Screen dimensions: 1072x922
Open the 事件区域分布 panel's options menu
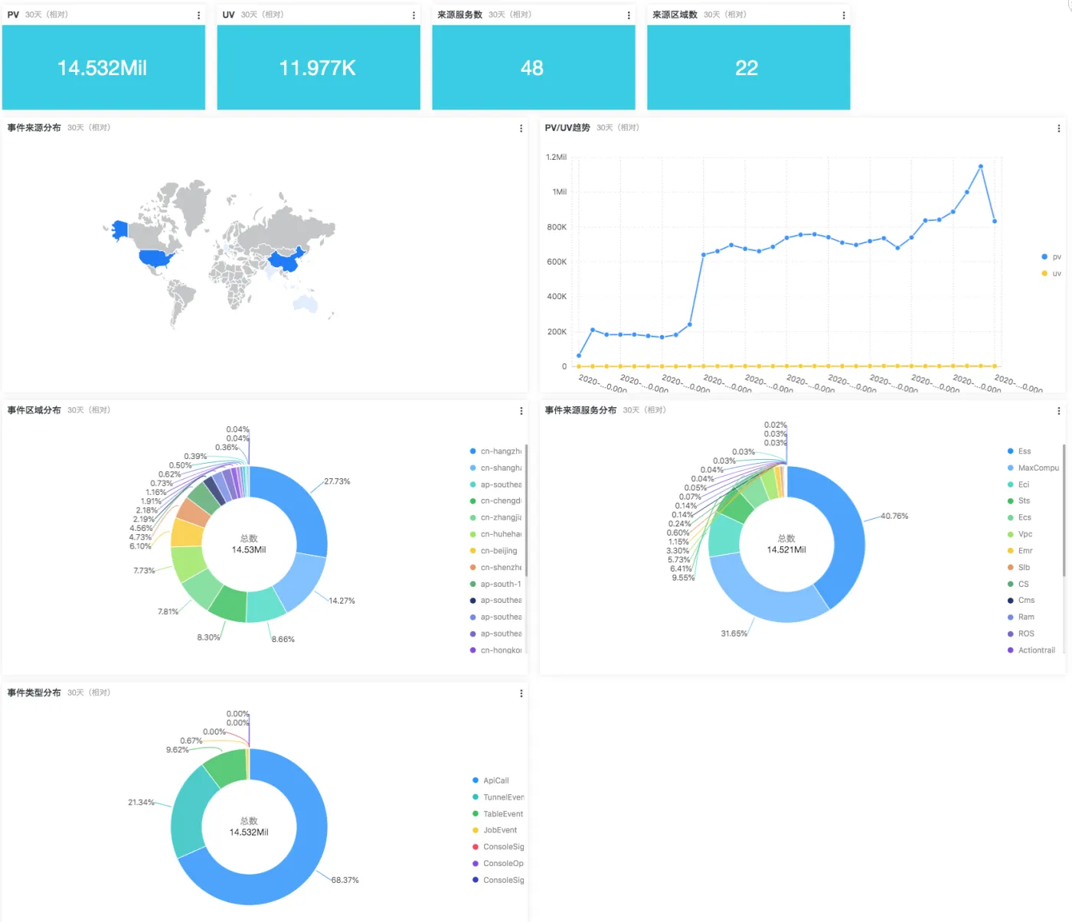tap(521, 411)
